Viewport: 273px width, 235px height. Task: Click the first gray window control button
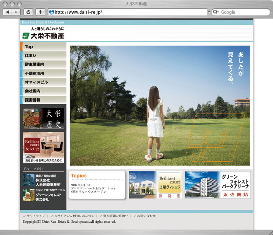(x=5, y=4)
